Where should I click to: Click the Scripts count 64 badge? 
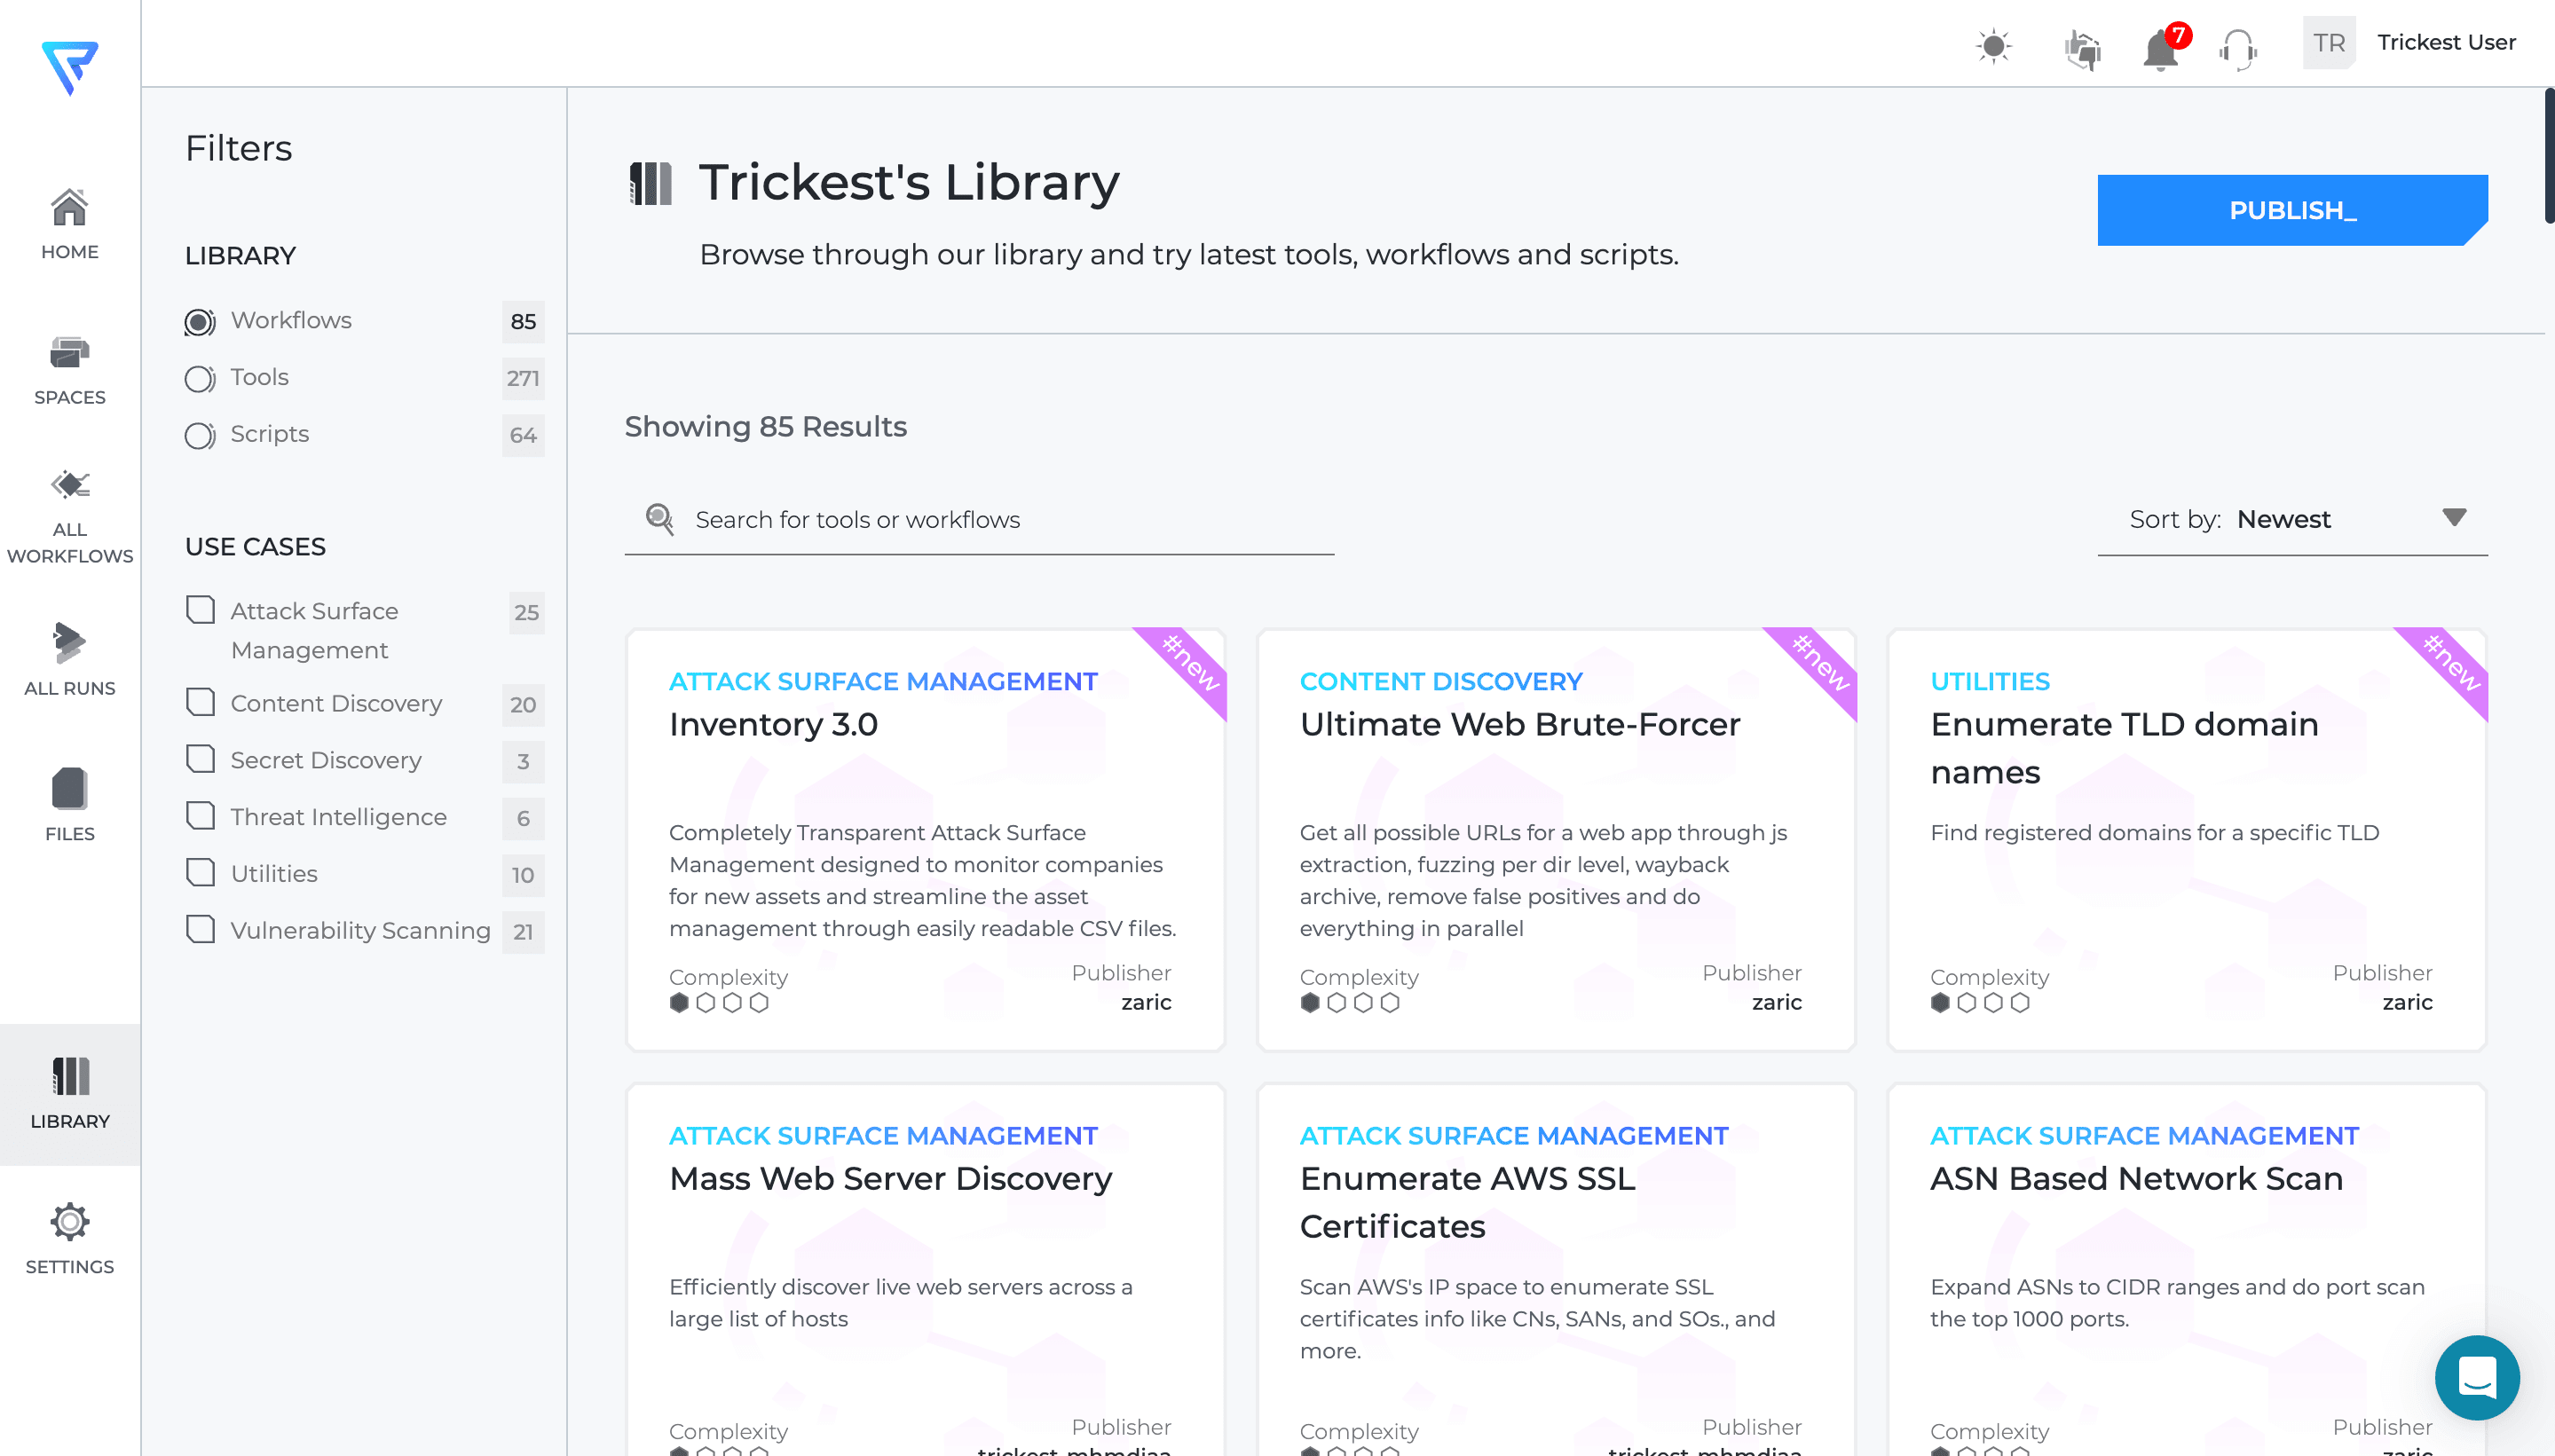pyautogui.click(x=523, y=436)
